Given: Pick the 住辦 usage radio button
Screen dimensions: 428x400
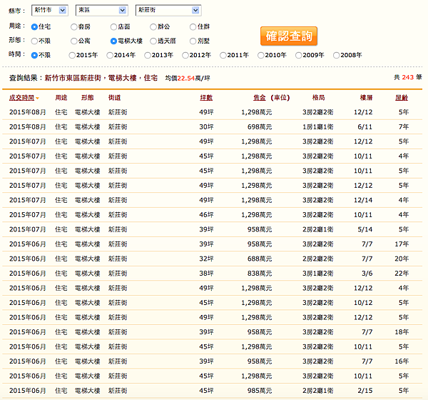Looking at the screenshot, I should [x=193, y=26].
